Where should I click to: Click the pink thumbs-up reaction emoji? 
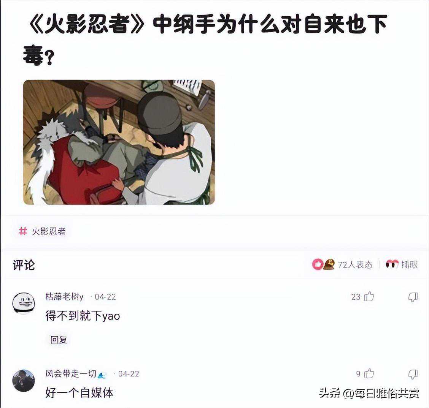coord(318,264)
